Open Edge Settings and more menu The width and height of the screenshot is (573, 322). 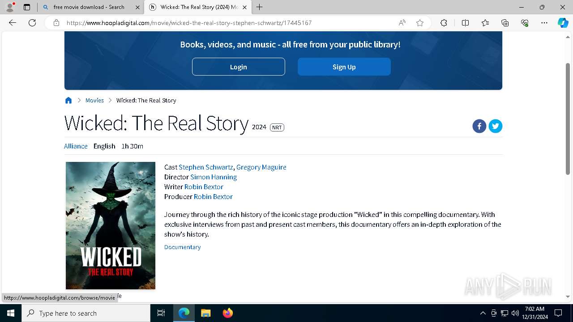coord(544,23)
